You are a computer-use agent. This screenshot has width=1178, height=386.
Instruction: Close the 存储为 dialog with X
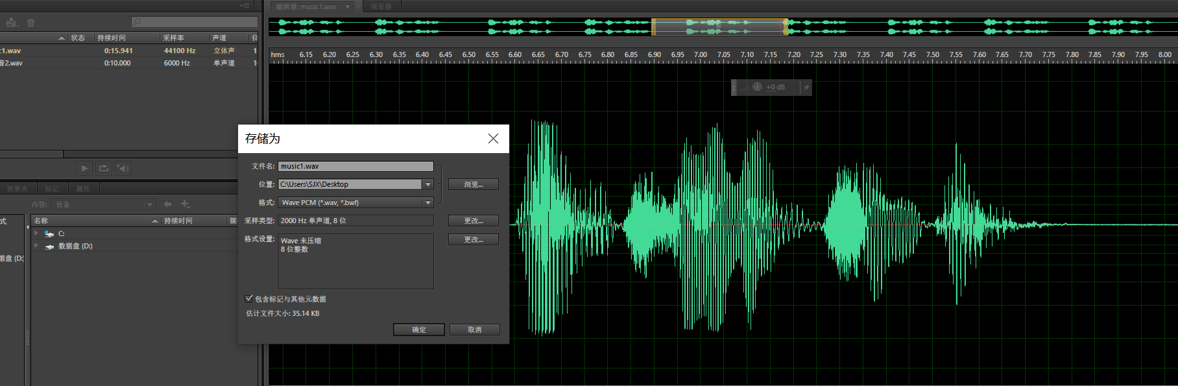click(x=493, y=138)
